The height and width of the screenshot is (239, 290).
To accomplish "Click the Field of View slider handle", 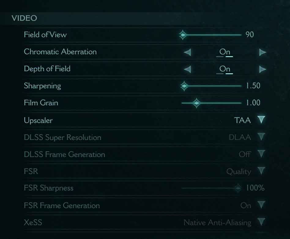I will pos(183,35).
